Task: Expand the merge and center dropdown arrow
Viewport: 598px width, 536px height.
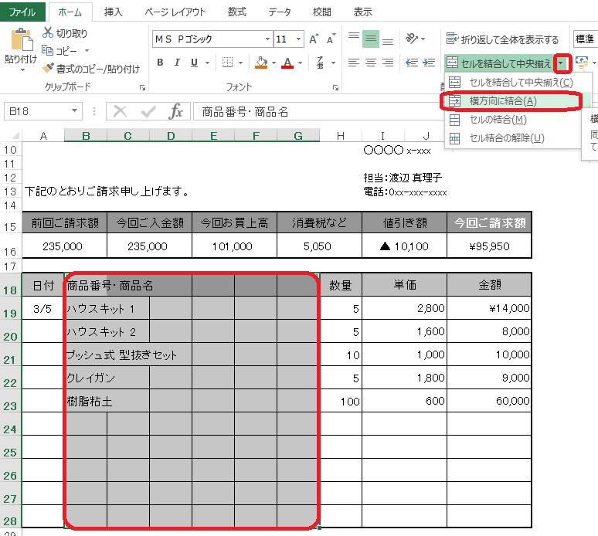Action: click(562, 63)
